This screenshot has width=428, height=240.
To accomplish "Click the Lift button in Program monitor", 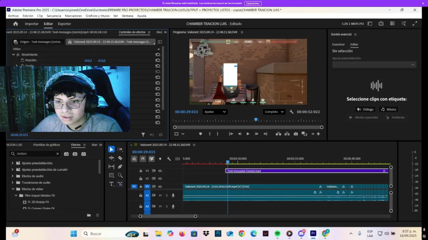I will (278, 134).
